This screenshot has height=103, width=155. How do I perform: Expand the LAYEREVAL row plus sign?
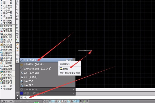[x=74, y=89]
